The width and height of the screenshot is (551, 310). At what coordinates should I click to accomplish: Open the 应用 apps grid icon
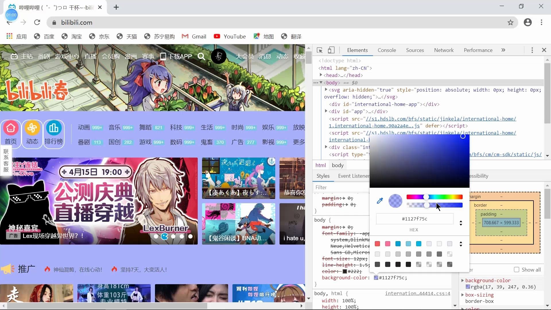[x=9, y=36]
